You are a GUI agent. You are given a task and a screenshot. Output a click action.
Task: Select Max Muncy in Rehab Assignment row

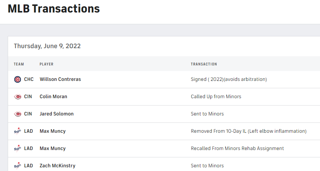(x=53, y=149)
